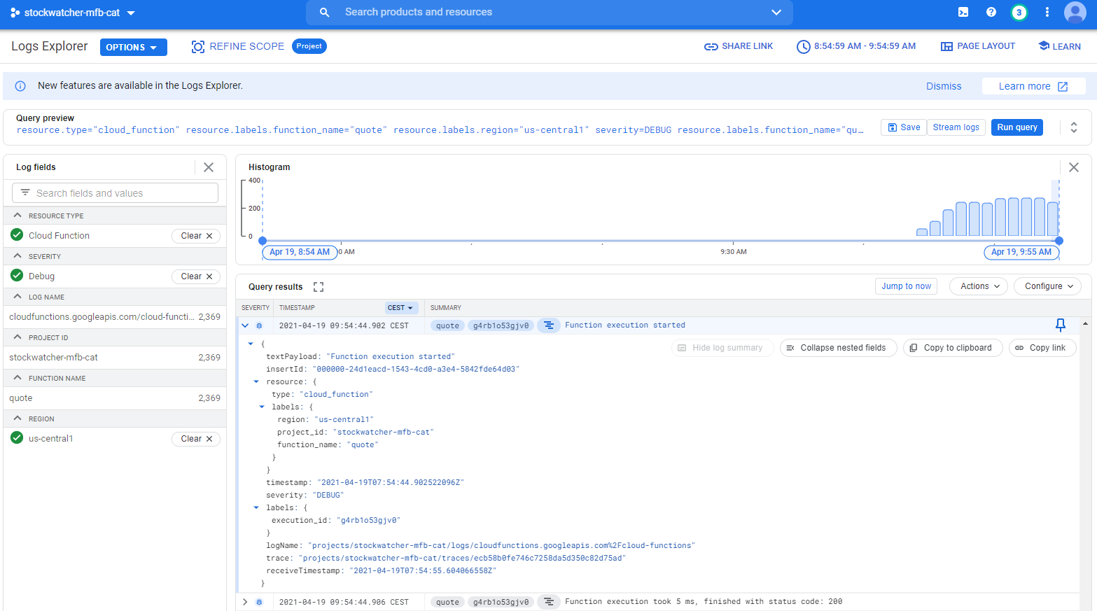The height and width of the screenshot is (611, 1097).
Task: Open notifications badge showing 3
Action: coord(1019,13)
